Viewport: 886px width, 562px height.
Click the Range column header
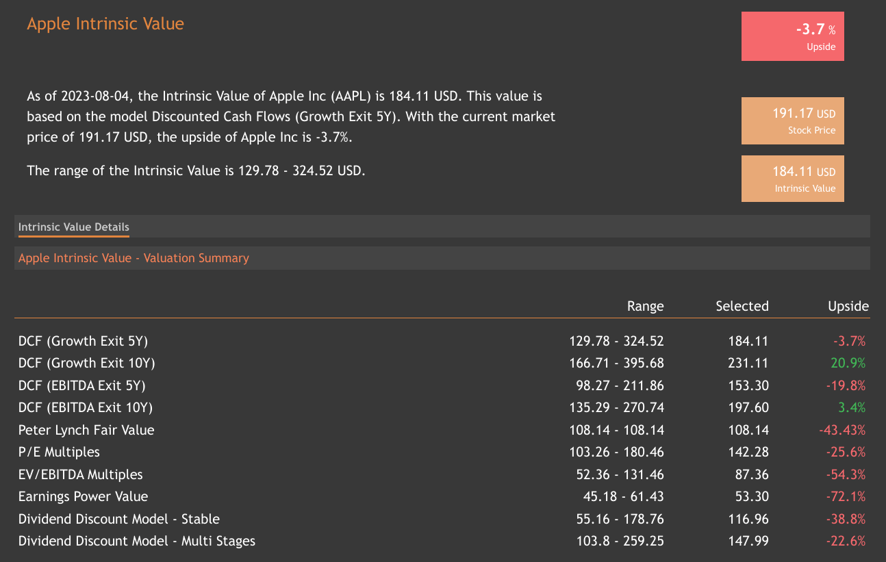645,306
